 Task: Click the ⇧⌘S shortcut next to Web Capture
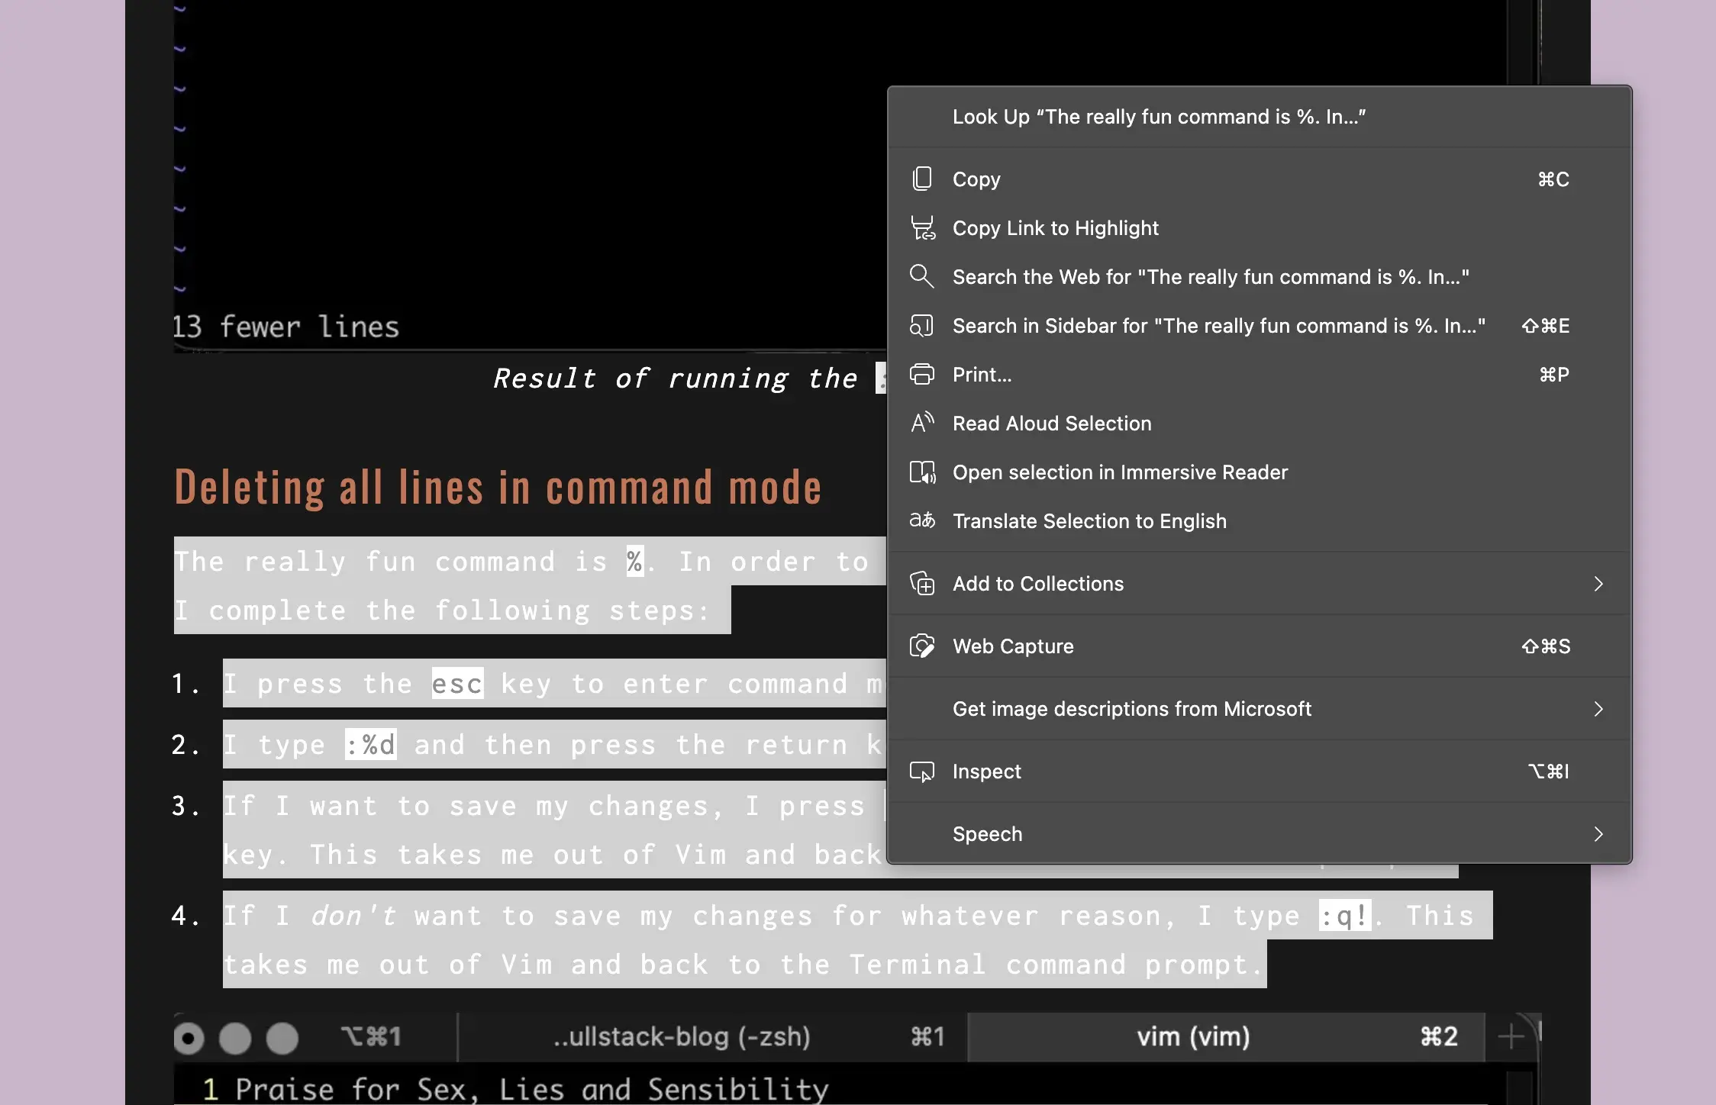[1546, 646]
